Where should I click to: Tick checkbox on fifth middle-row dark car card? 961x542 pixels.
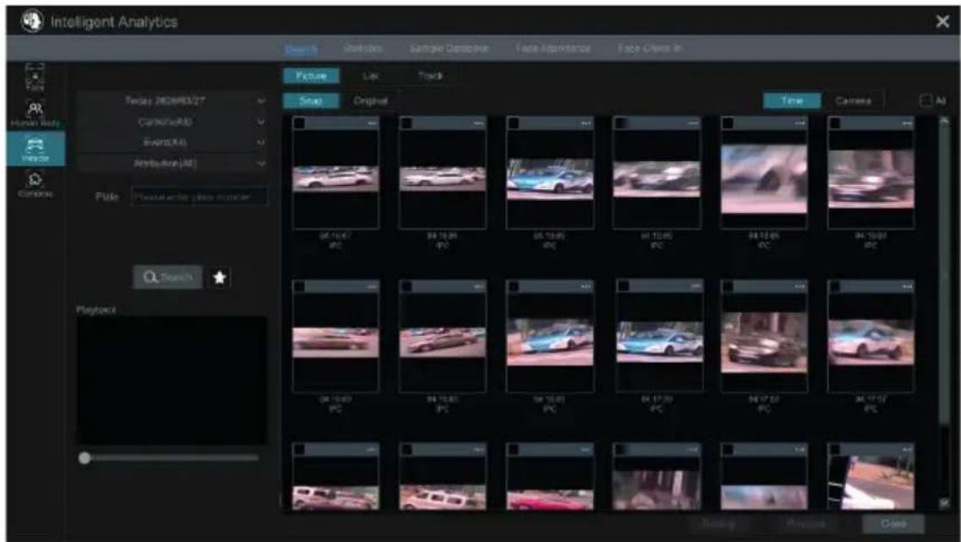coord(728,286)
